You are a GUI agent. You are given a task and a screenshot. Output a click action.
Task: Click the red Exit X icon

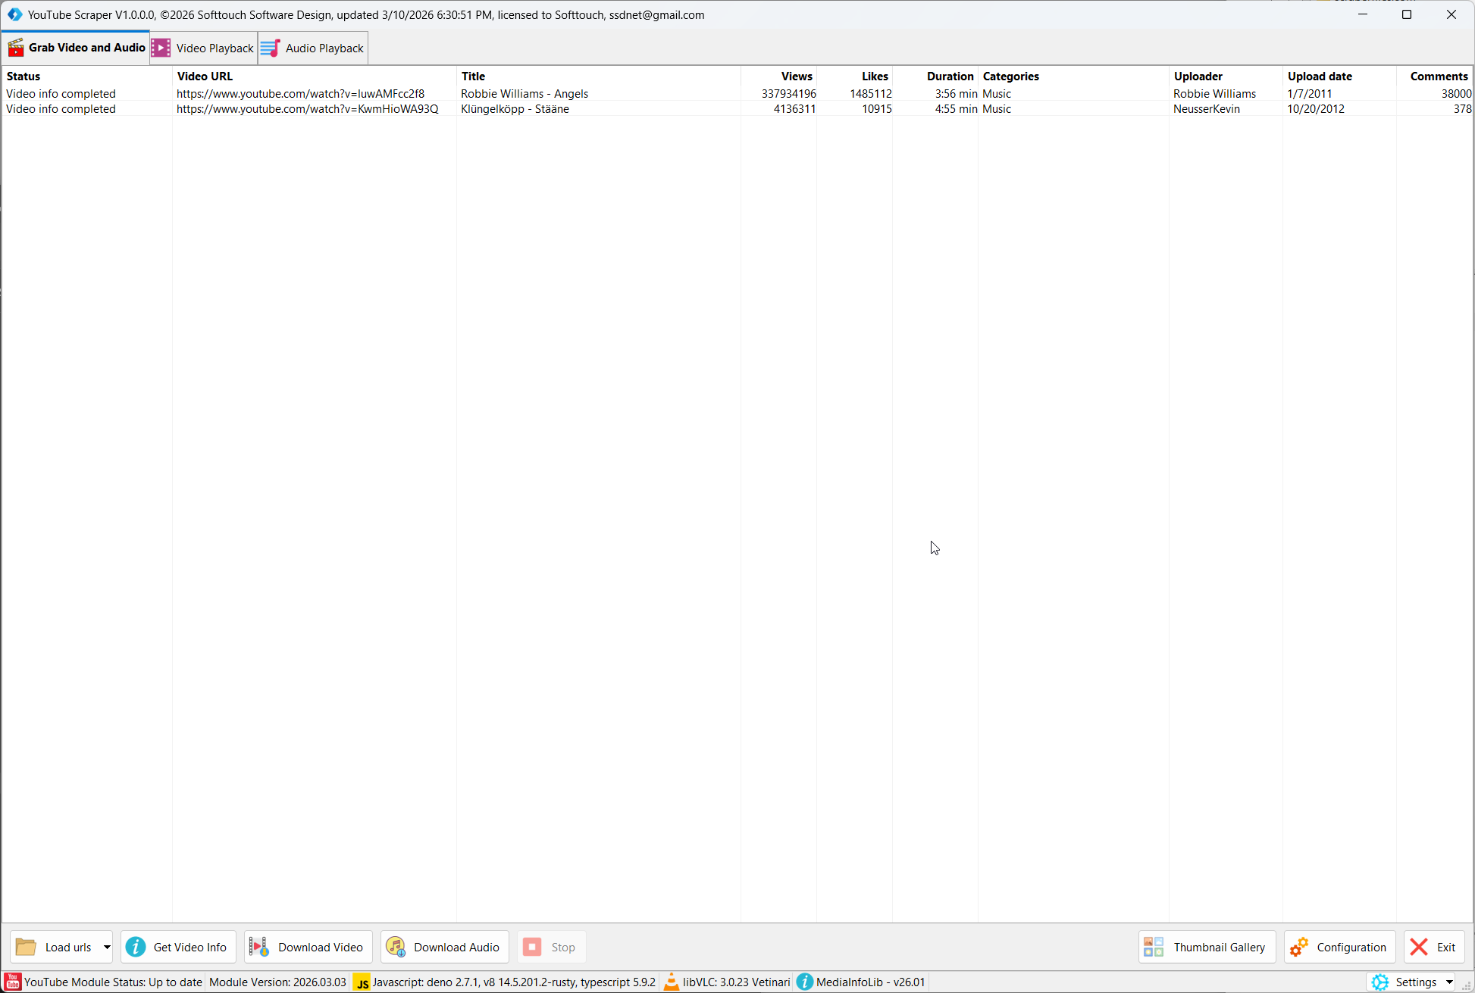[x=1419, y=947]
